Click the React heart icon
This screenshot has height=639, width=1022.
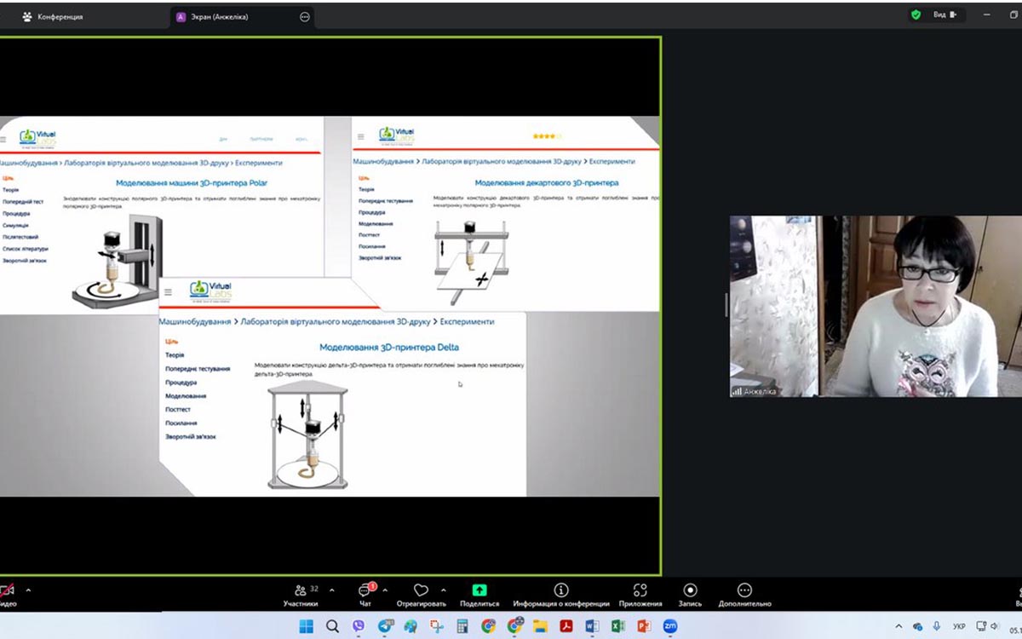[421, 591]
